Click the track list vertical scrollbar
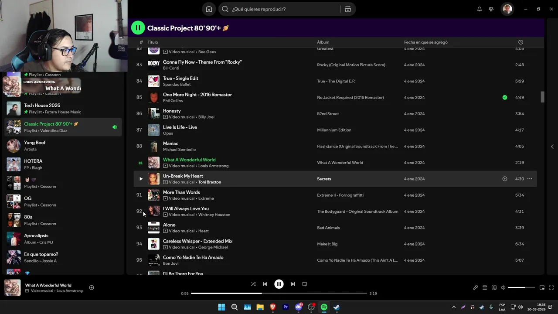The width and height of the screenshot is (558, 314). coord(543,97)
